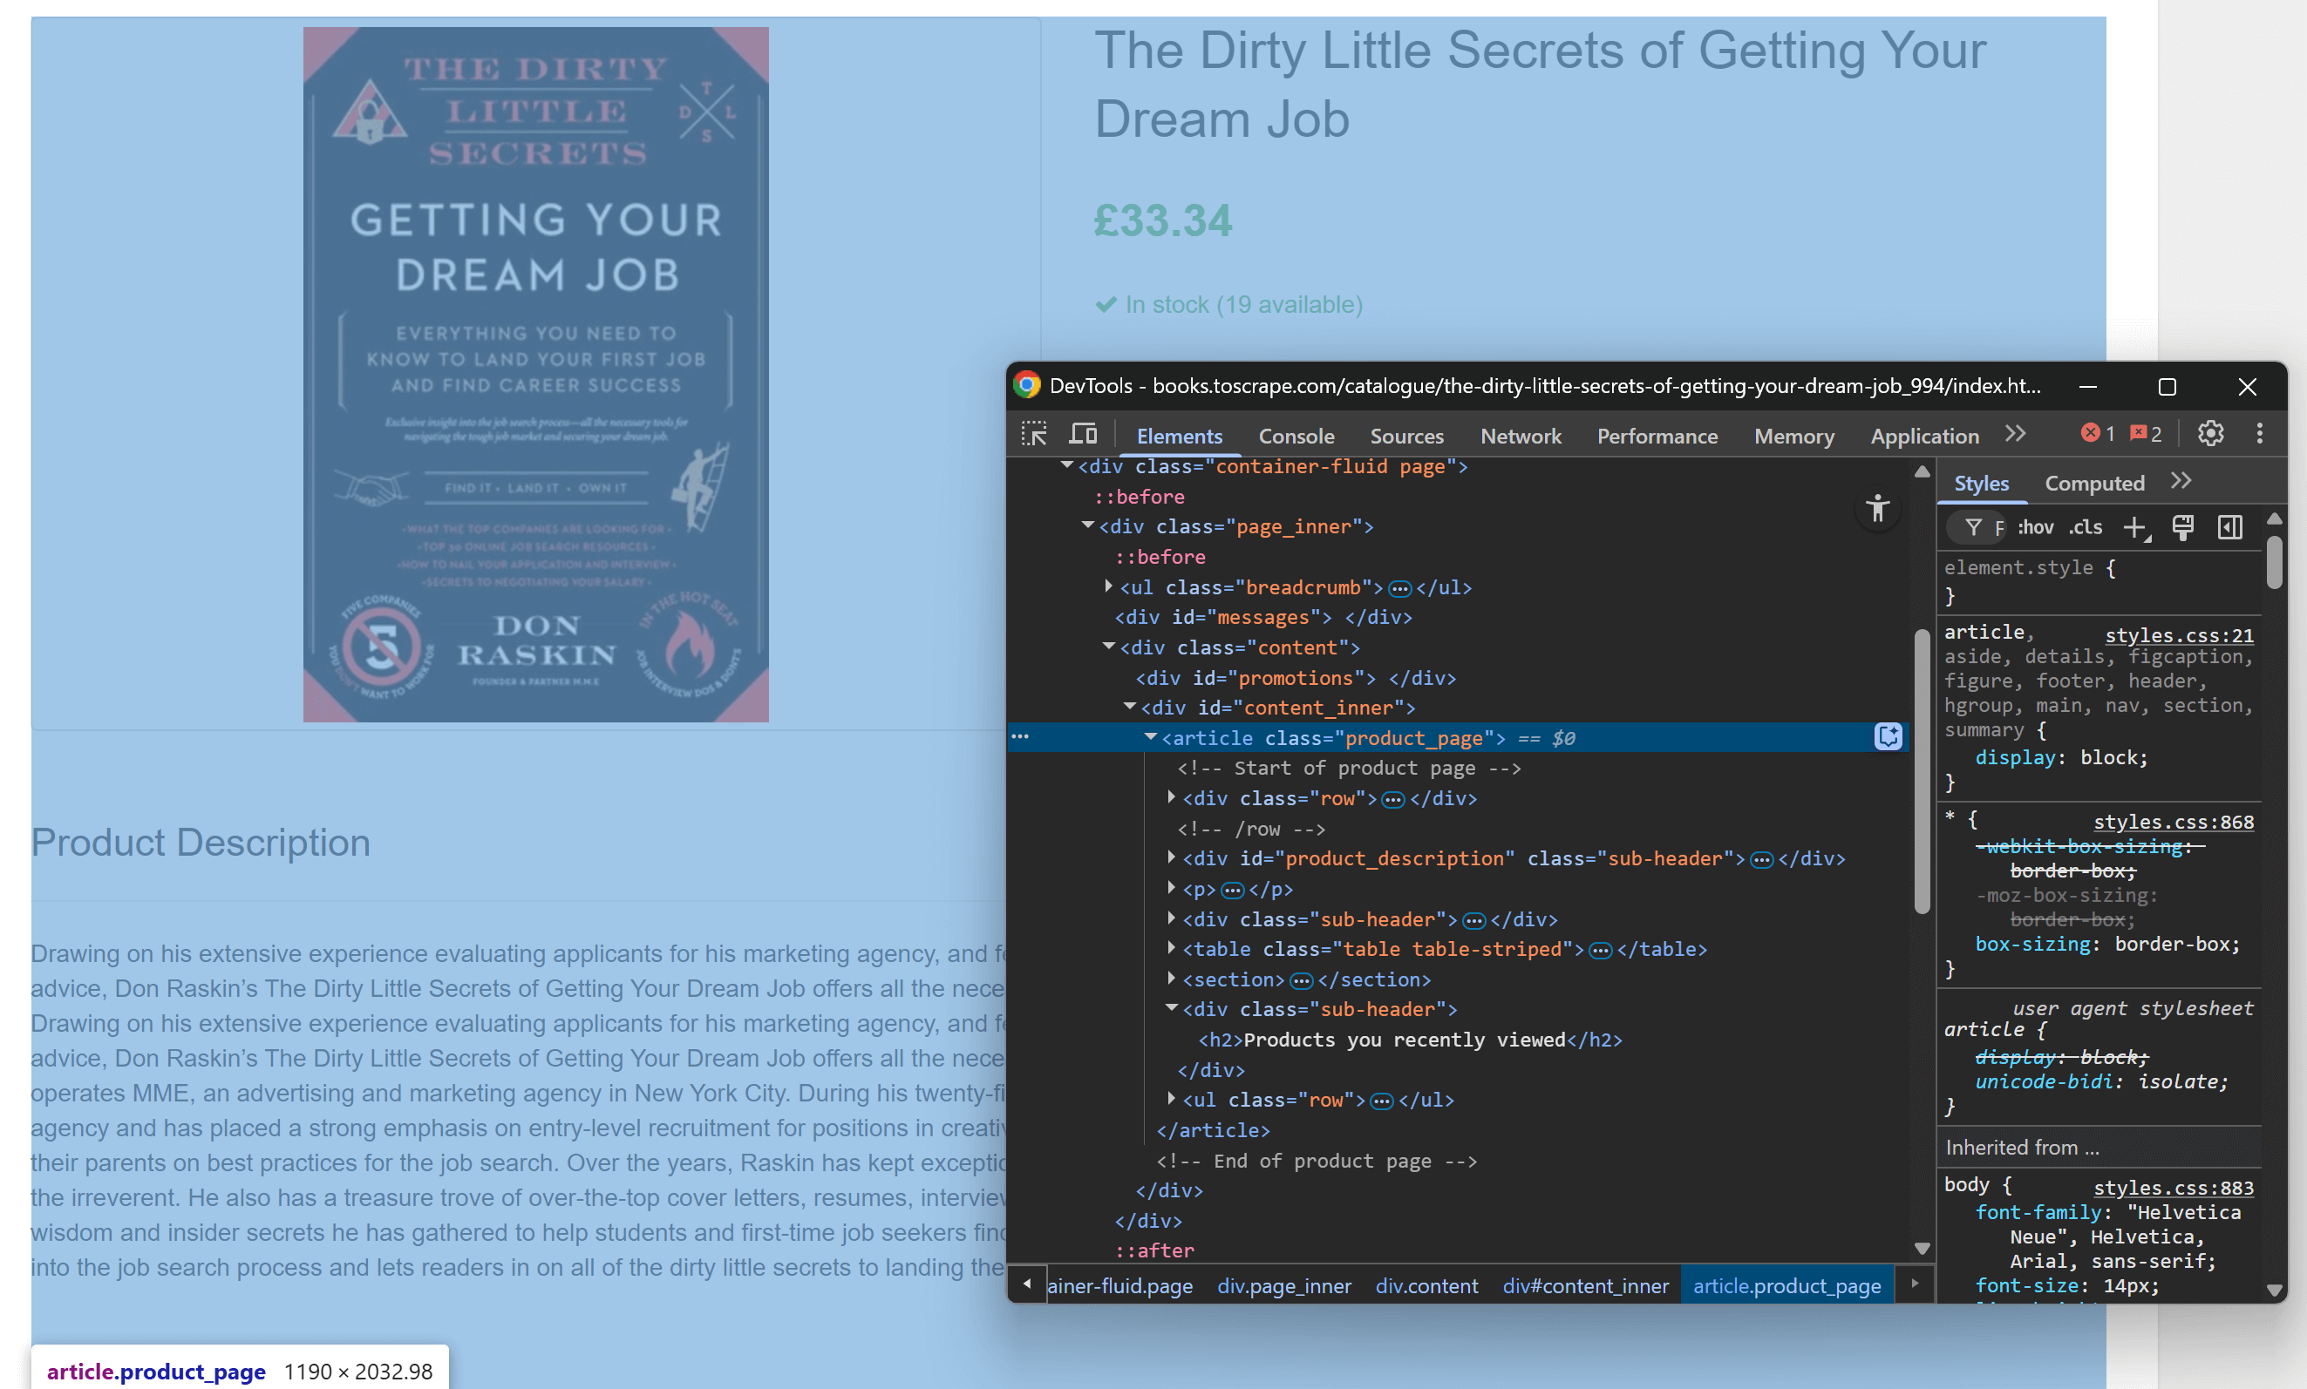Collapse the div class content node
This screenshot has height=1389, width=2307.
coord(1108,646)
